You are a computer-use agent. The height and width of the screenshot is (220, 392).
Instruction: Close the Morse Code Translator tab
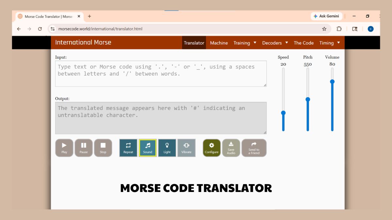tap(79, 16)
